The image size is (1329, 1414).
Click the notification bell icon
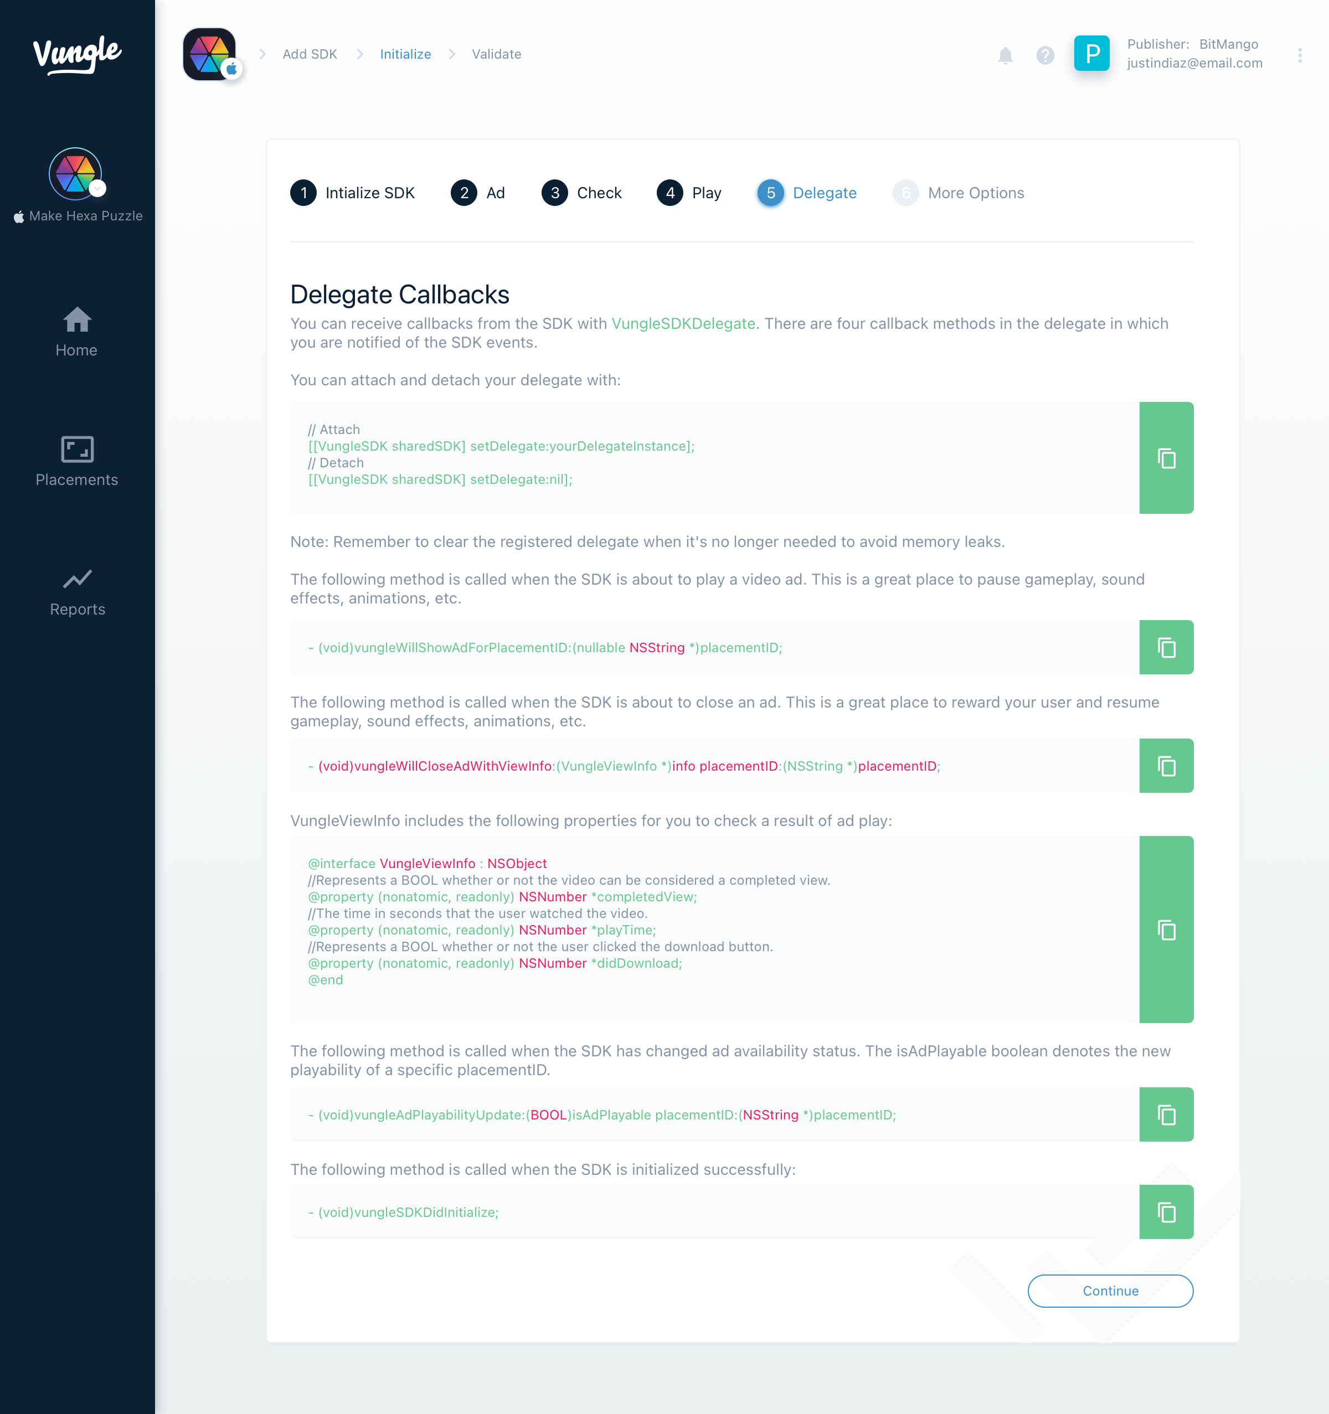[1007, 55]
